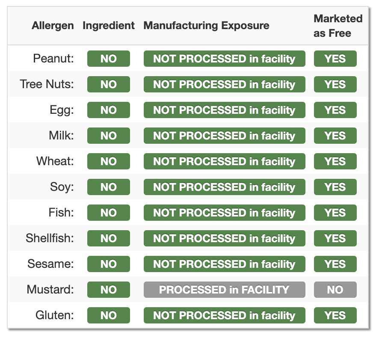Viewport: 379px width, 338px height.
Task: Click the Ingredient column header
Action: 109,26
